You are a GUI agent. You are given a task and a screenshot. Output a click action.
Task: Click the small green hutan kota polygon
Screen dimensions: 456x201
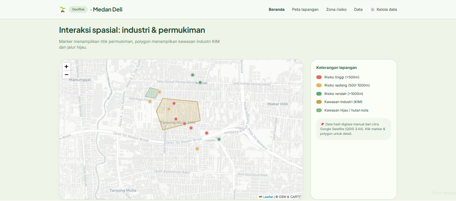point(152,93)
